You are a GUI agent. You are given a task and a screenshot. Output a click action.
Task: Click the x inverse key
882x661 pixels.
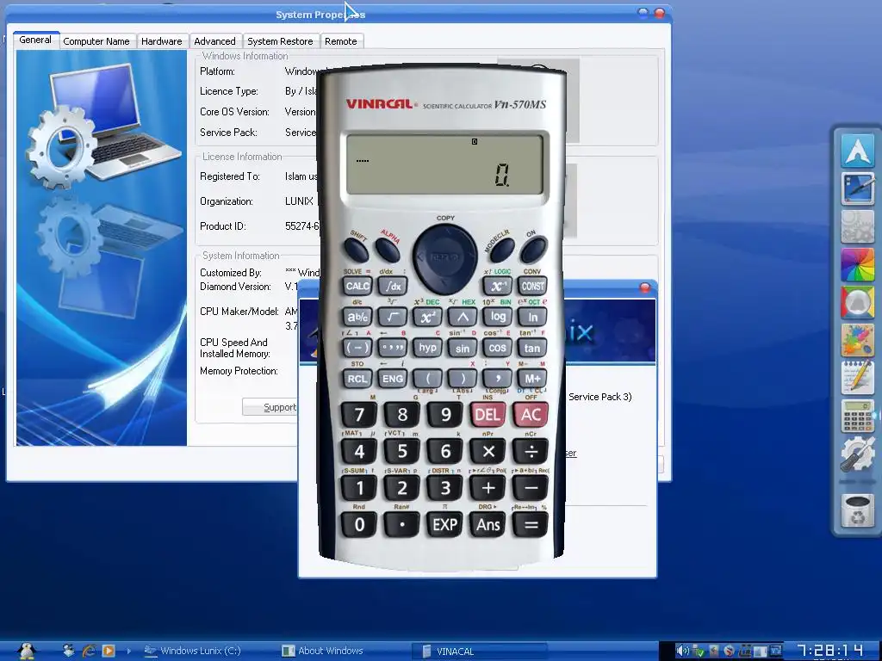(497, 286)
